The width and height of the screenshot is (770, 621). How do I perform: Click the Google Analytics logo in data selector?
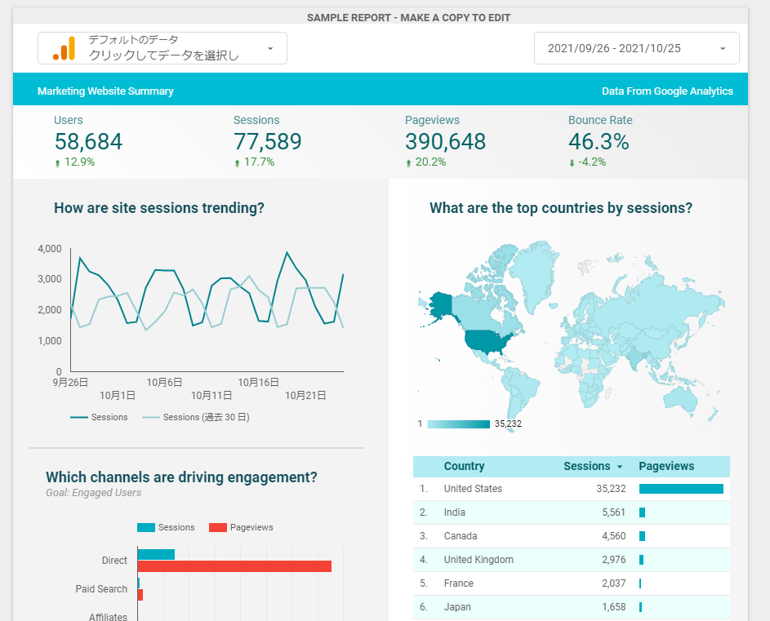pyautogui.click(x=64, y=48)
